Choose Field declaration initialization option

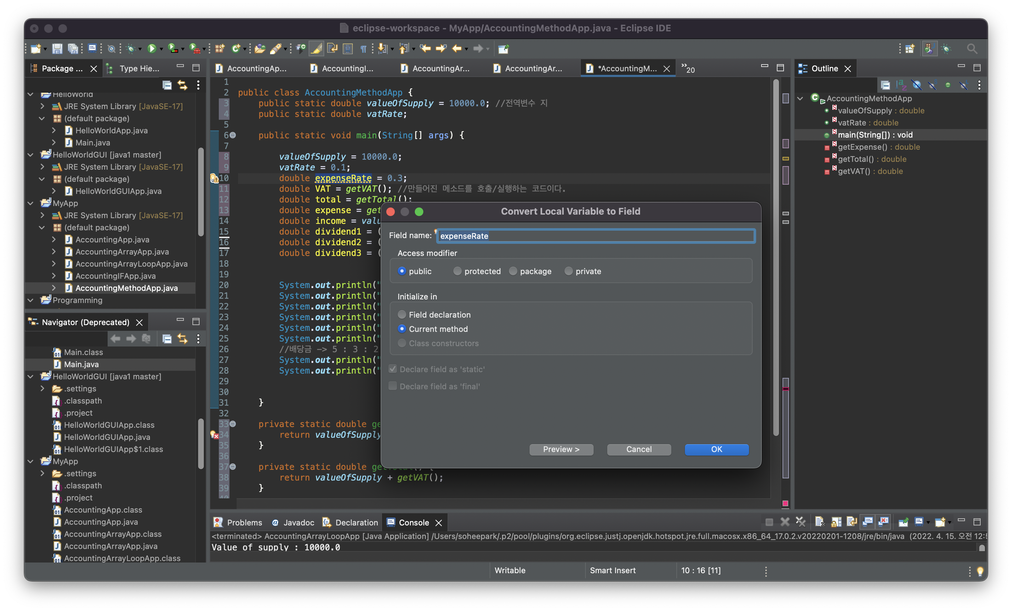pyautogui.click(x=402, y=315)
